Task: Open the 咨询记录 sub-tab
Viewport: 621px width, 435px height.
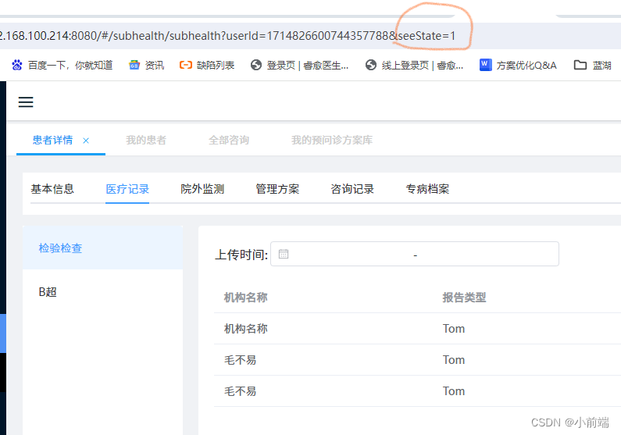Action: tap(352, 189)
